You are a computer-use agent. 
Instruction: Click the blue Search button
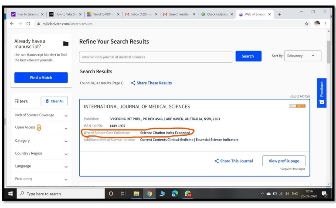point(248,56)
